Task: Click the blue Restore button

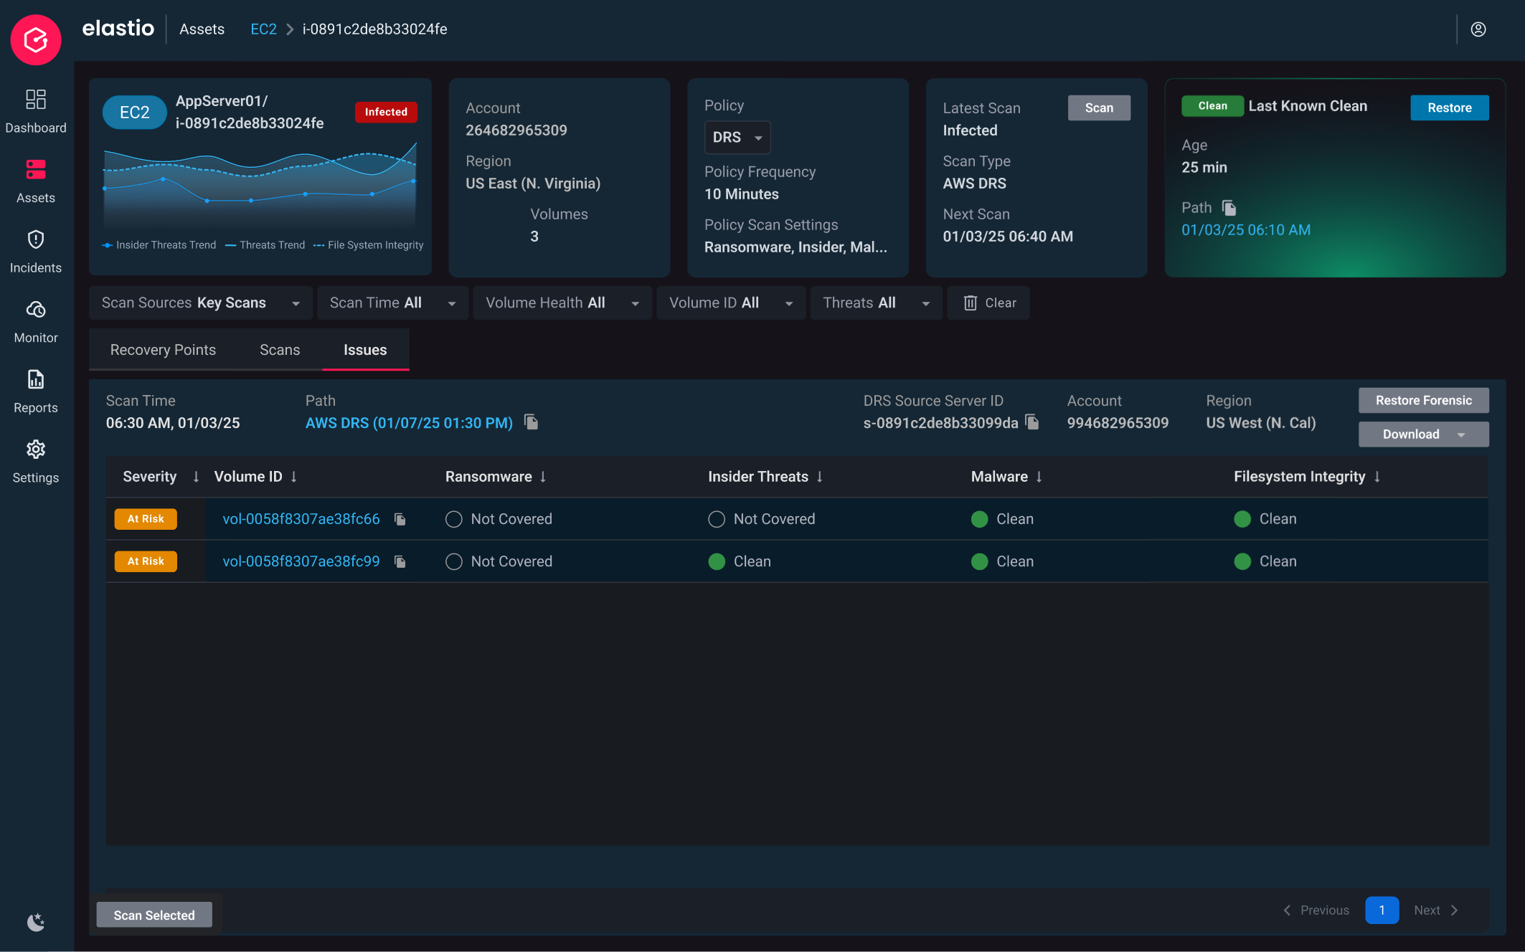Action: pyautogui.click(x=1449, y=108)
